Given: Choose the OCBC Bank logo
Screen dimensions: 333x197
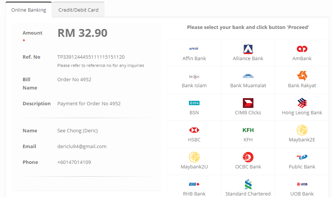Looking at the screenshot, I should [x=248, y=157].
